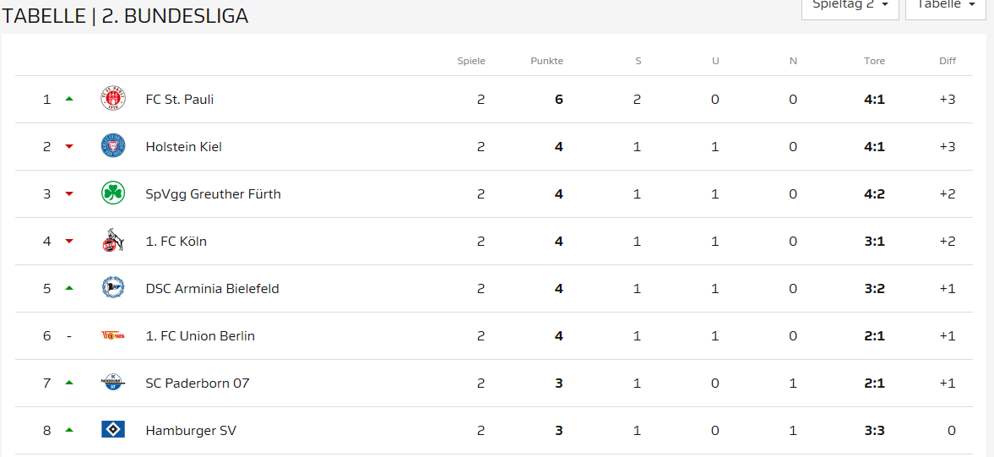This screenshot has height=457, width=994.
Task: Click the Holstein Kiel club crest
Action: [112, 146]
